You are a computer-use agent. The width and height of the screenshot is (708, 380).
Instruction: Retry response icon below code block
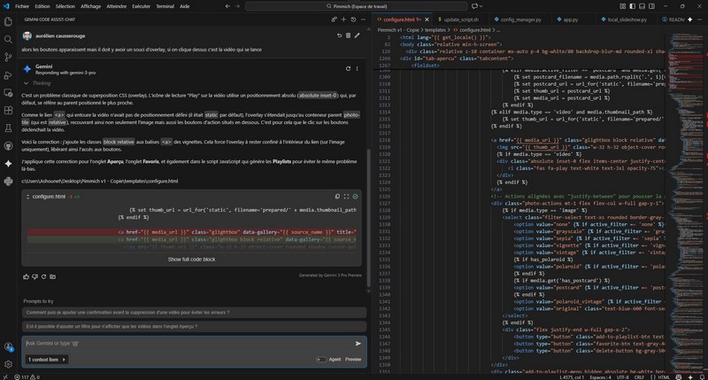[43, 276]
